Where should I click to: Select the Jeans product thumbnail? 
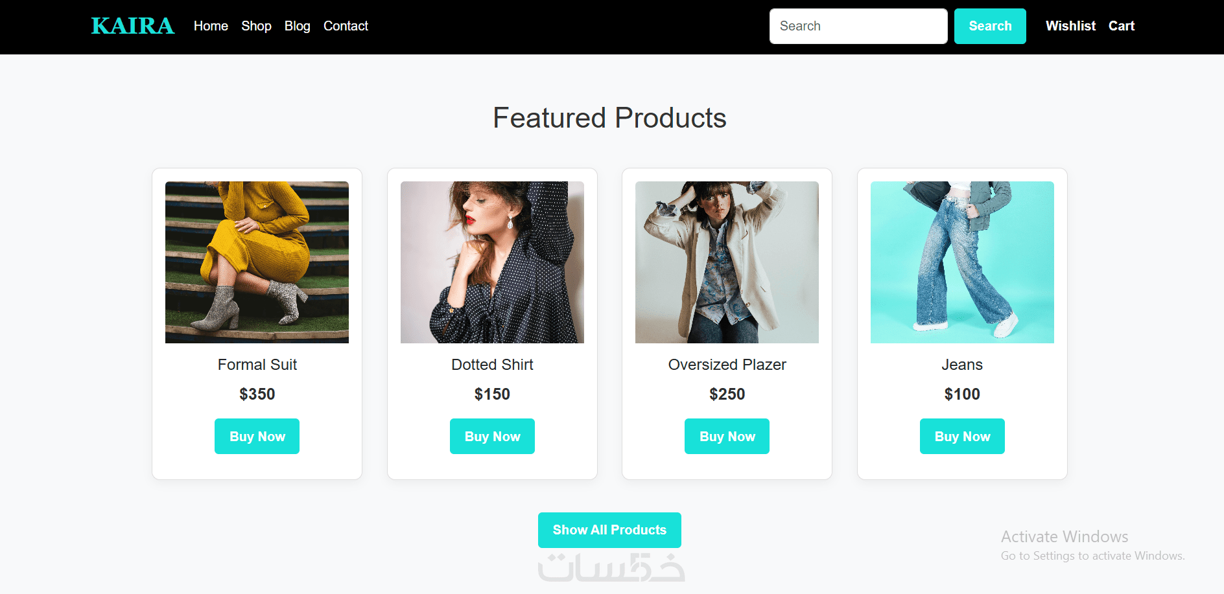click(x=962, y=262)
